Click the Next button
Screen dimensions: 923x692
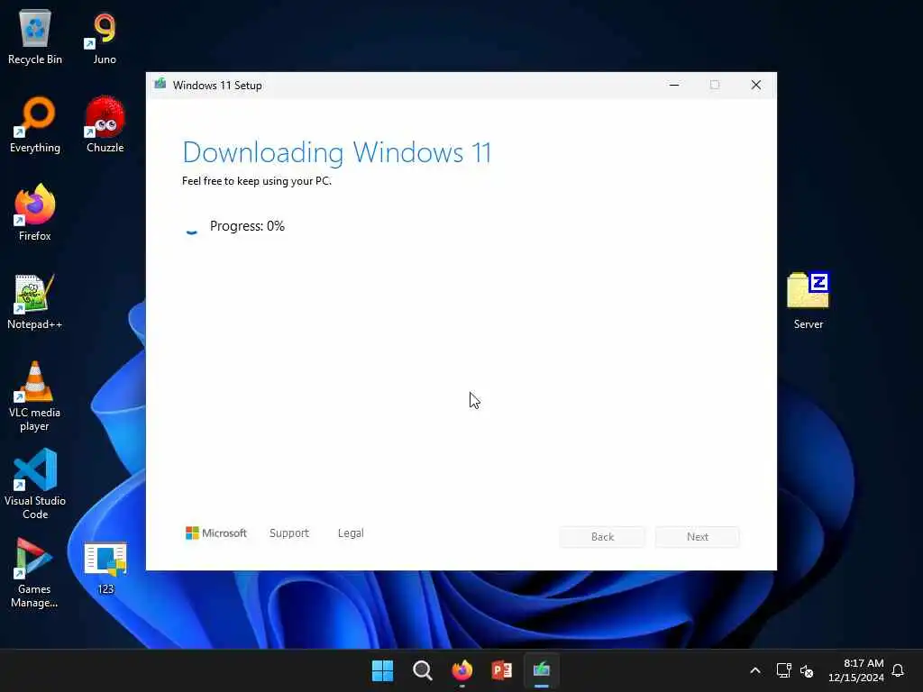pyautogui.click(x=698, y=537)
